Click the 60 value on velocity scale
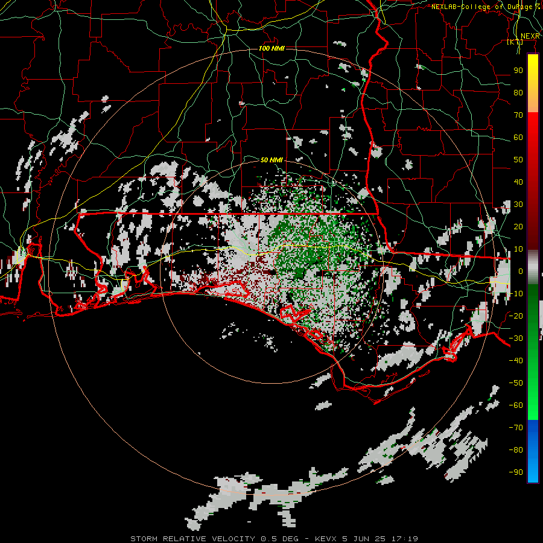 click(518, 138)
